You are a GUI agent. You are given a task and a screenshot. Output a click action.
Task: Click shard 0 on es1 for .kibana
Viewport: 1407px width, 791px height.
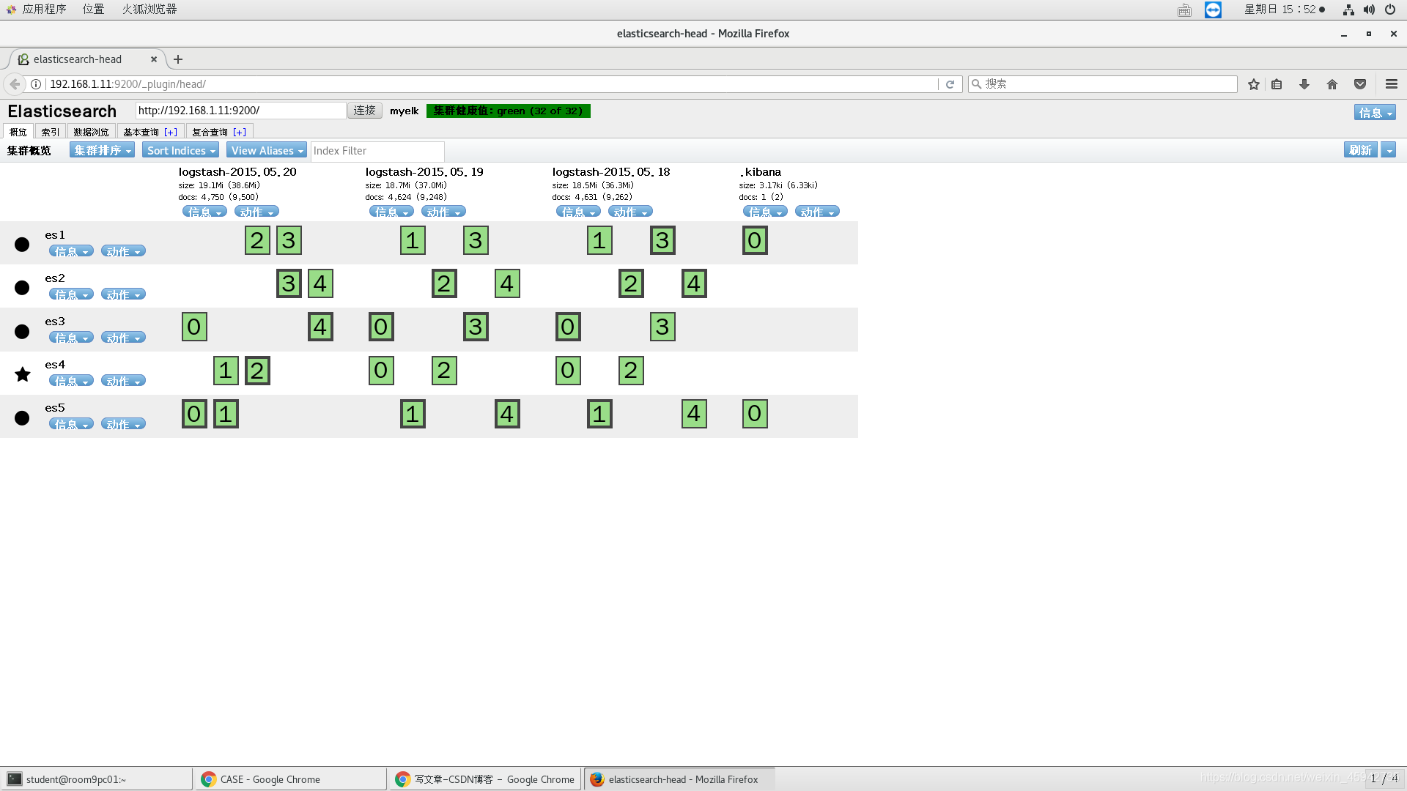click(754, 239)
